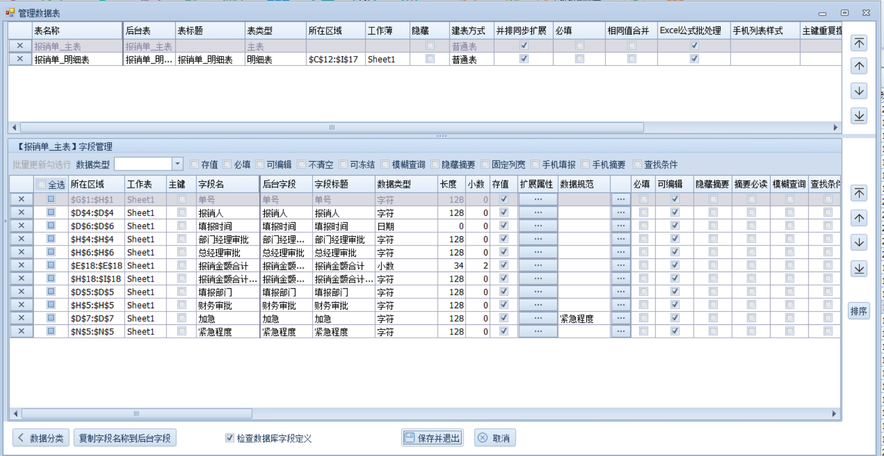
Task: Check the 全选 select-all checkbox
Action: coord(41,184)
